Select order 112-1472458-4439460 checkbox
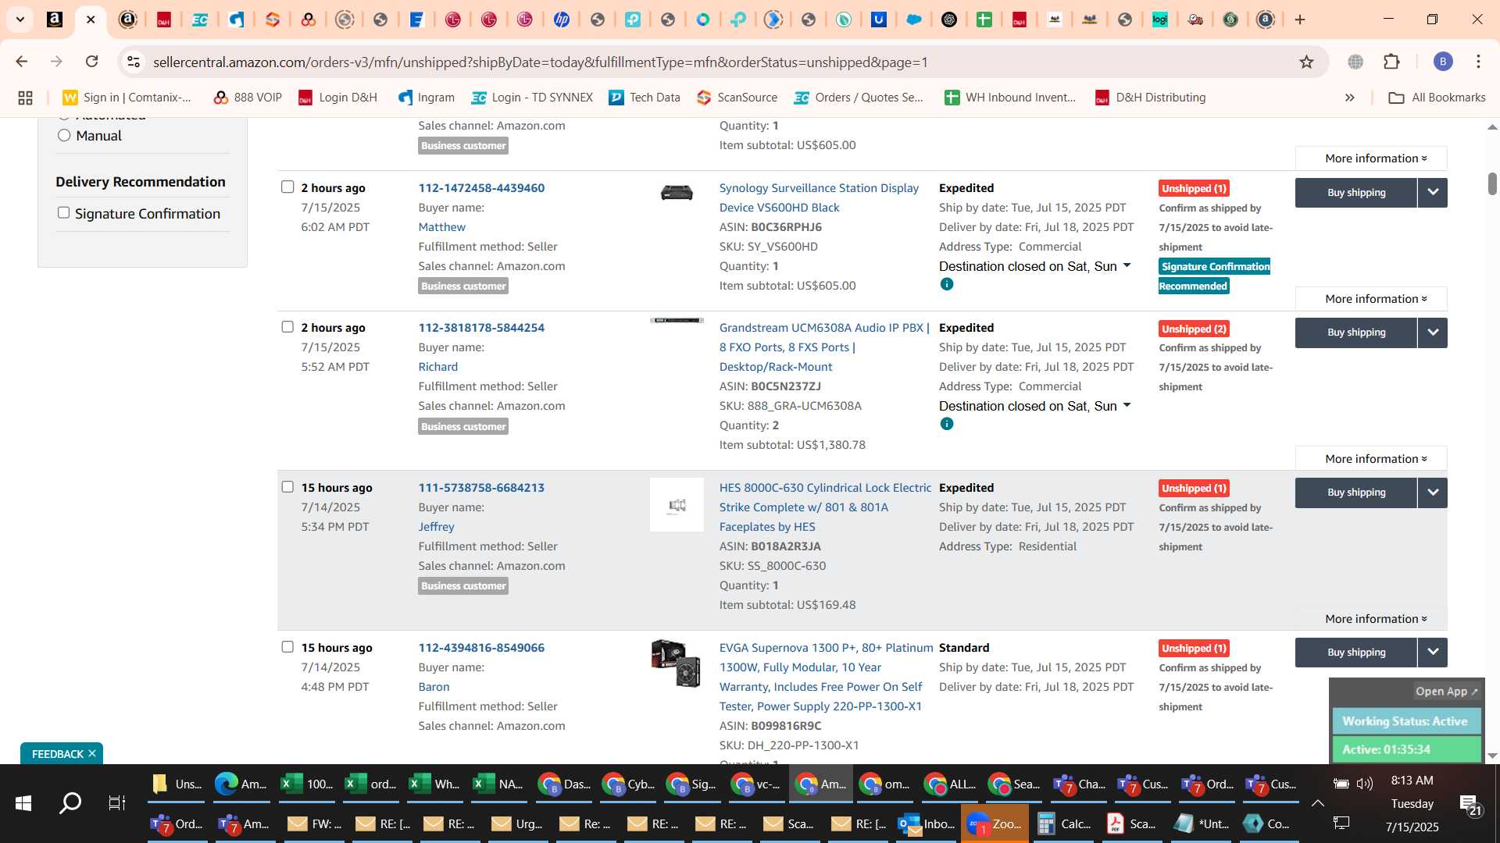Image resolution: width=1500 pixels, height=843 pixels. (287, 187)
